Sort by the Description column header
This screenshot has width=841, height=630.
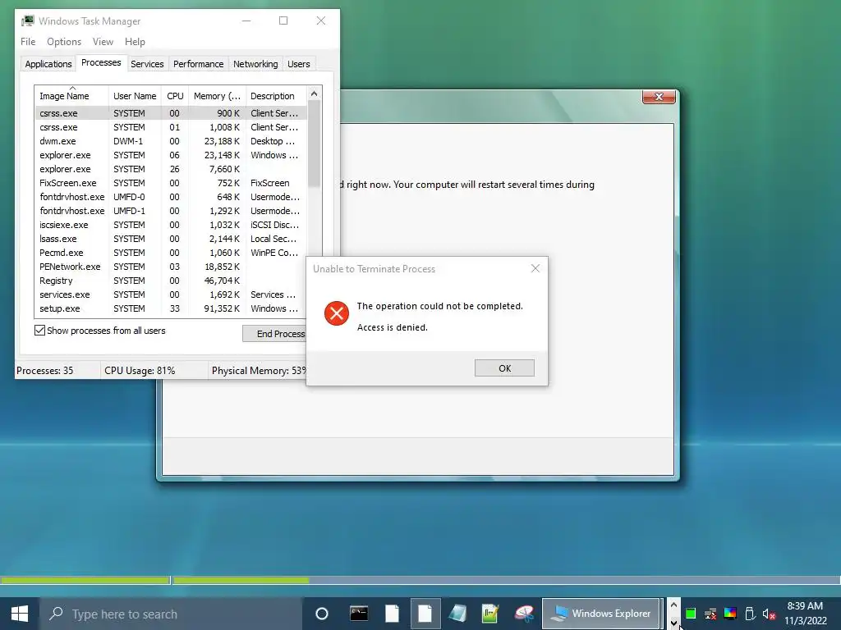click(x=276, y=96)
